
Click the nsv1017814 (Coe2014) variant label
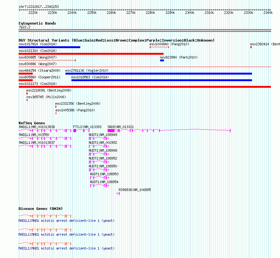pos(38,44)
